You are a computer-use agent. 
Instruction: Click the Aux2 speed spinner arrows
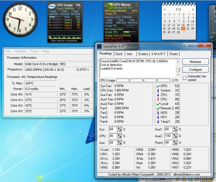[x=175, y=136]
